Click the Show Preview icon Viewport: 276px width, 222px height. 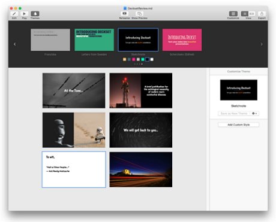point(139,14)
